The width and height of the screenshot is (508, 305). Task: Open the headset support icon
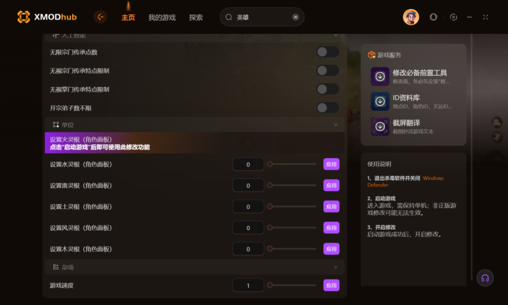click(x=485, y=278)
